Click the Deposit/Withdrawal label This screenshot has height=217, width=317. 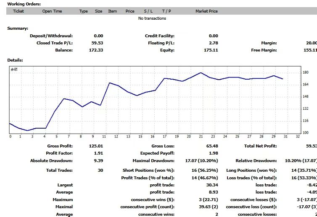51,36
